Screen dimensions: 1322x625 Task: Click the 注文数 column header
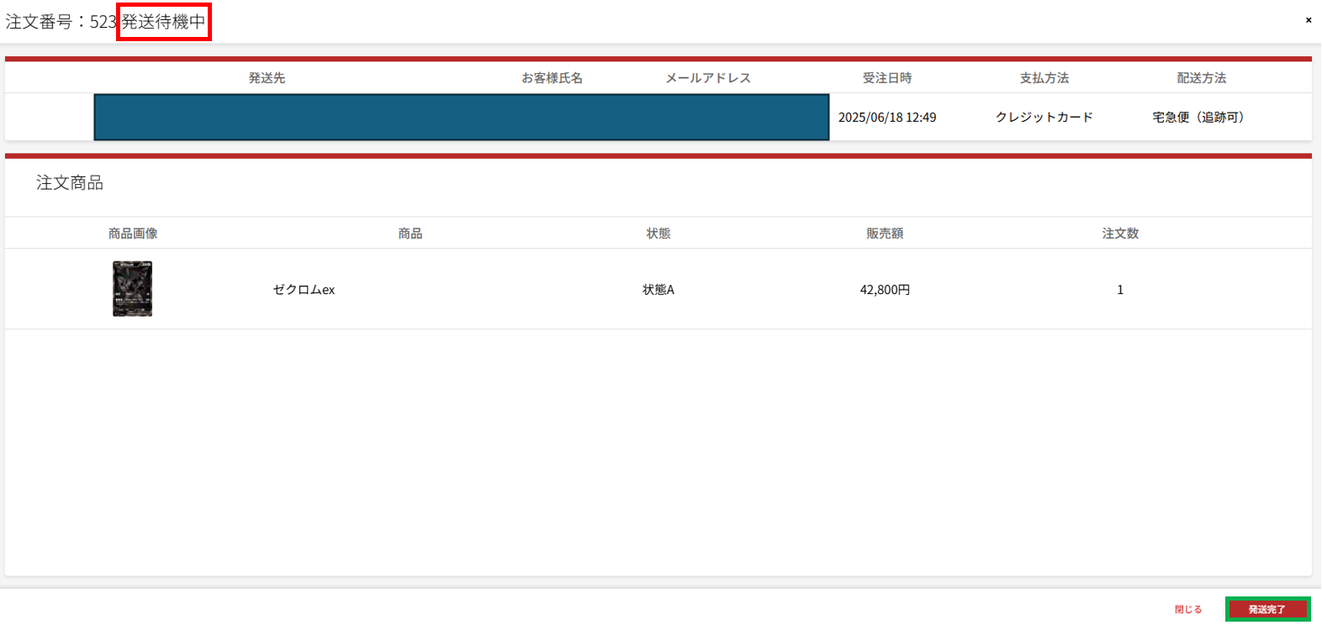click(x=1119, y=234)
